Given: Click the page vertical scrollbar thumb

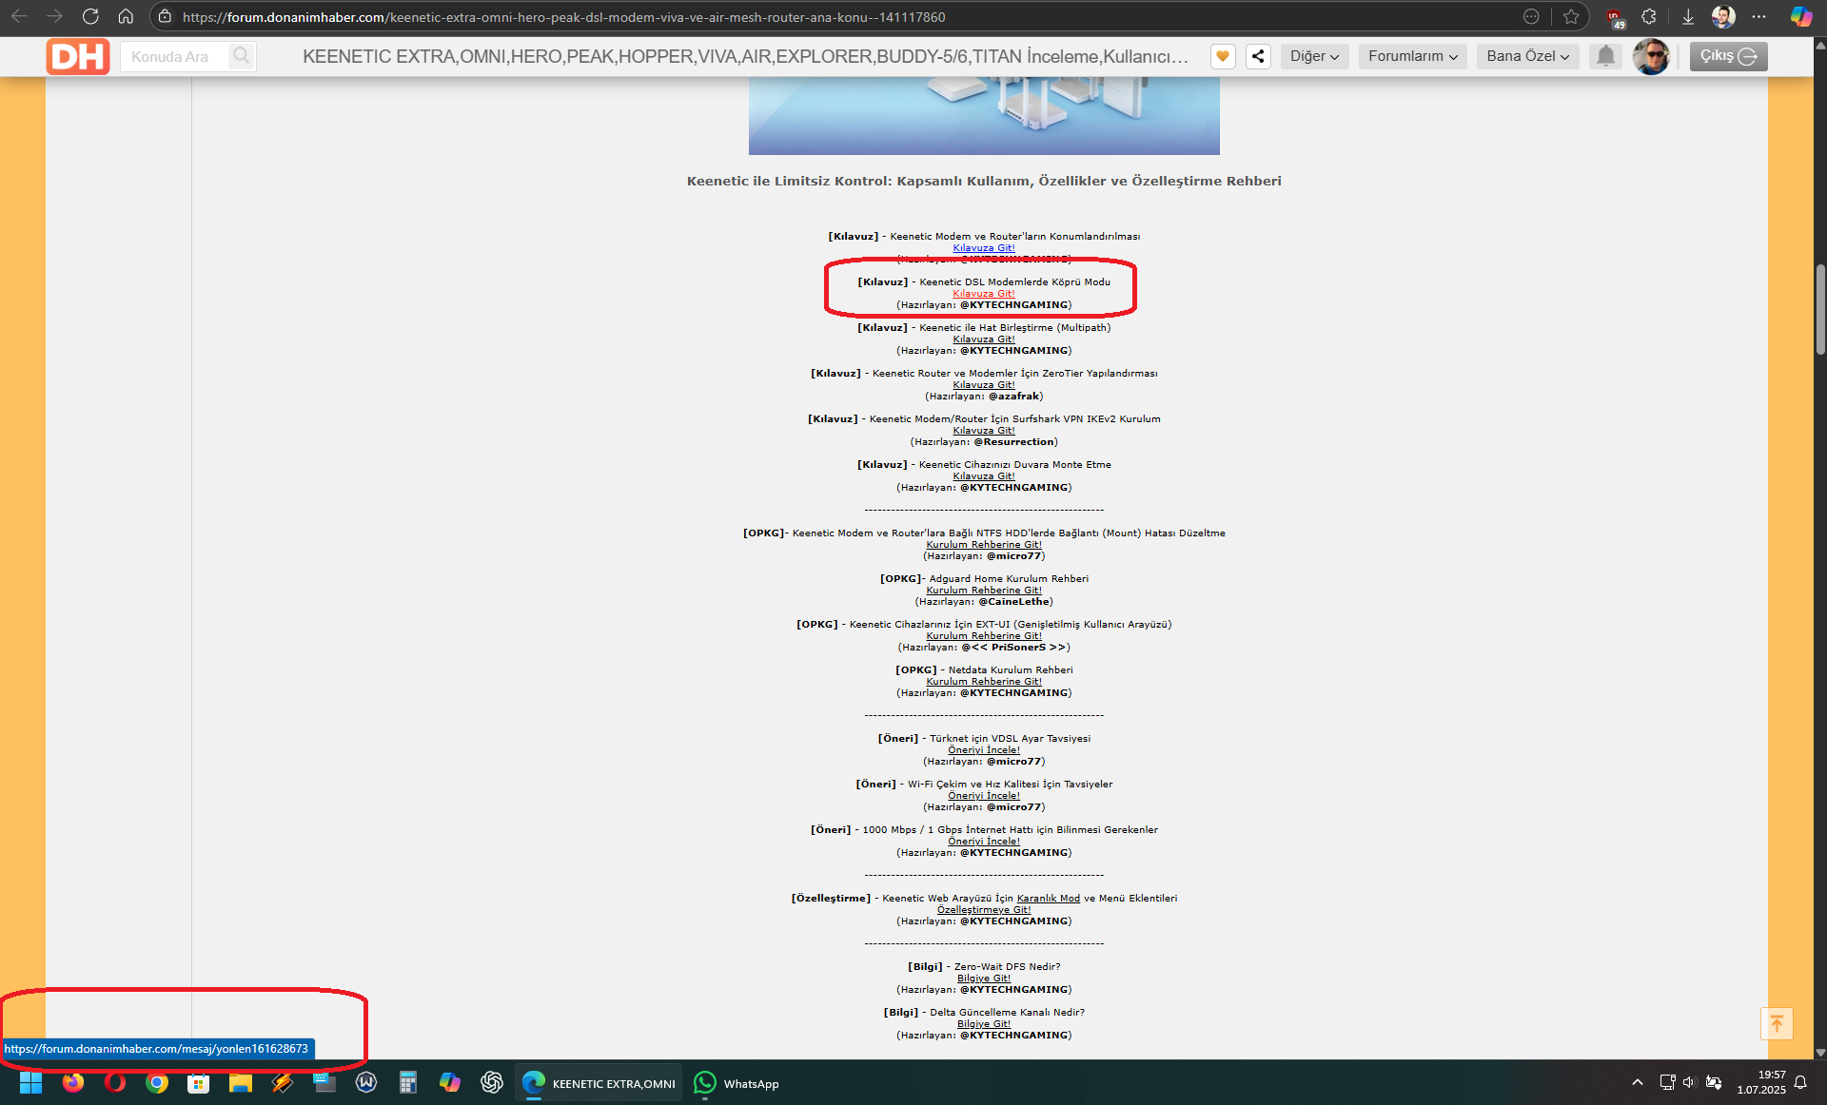Looking at the screenshot, I should (x=1819, y=309).
